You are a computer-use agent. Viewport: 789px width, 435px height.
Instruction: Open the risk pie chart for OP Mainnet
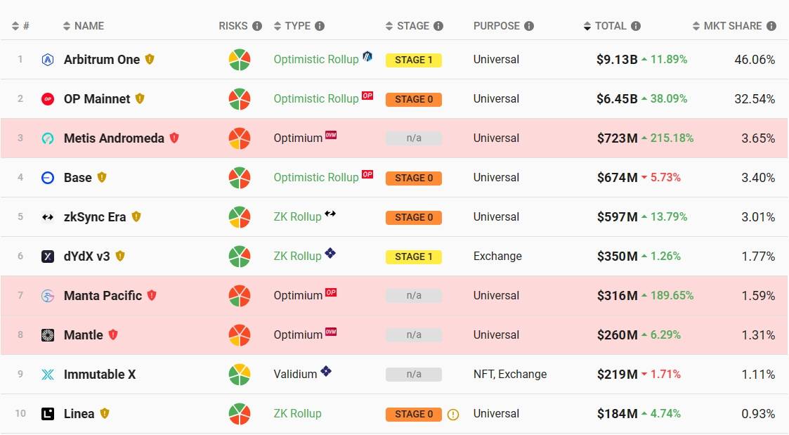click(240, 99)
